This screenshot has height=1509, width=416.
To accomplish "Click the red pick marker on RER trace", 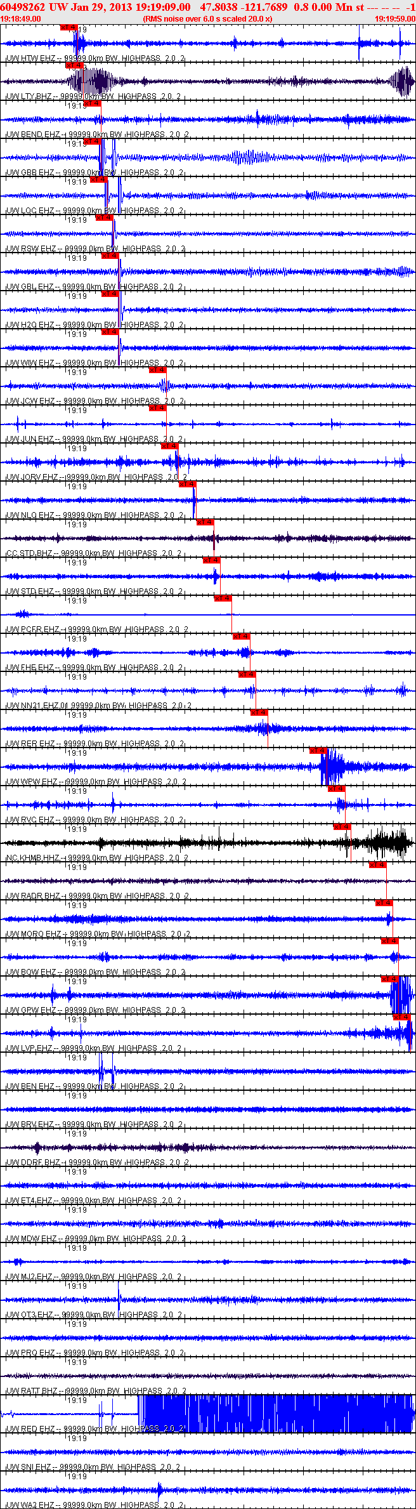I will point(259,713).
